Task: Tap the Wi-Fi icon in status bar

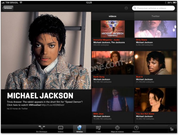Action: click(x=21, y=2)
